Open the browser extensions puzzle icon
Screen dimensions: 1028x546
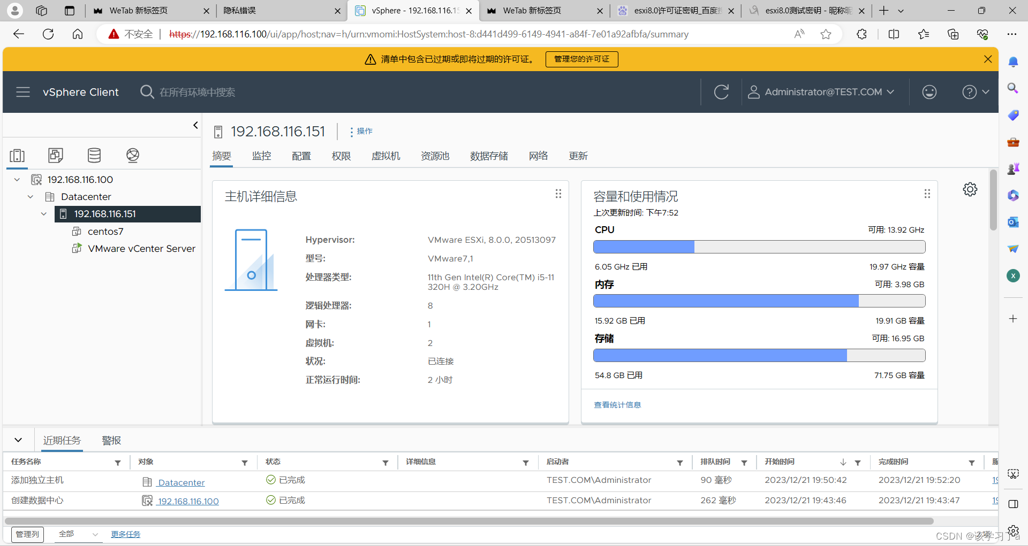click(861, 34)
